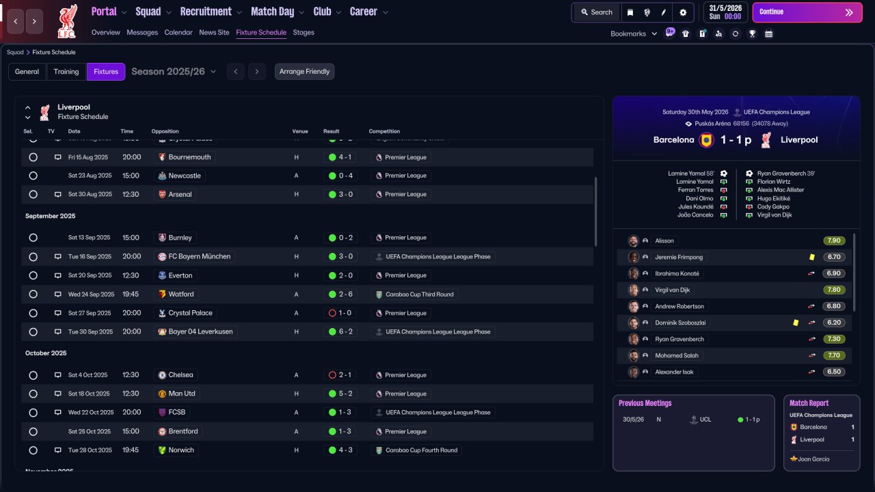Click Alisson's player portrait
The width and height of the screenshot is (875, 492).
click(x=634, y=241)
